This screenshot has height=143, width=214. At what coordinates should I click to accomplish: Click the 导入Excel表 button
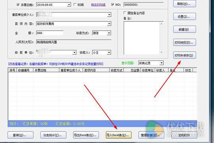(118, 135)
